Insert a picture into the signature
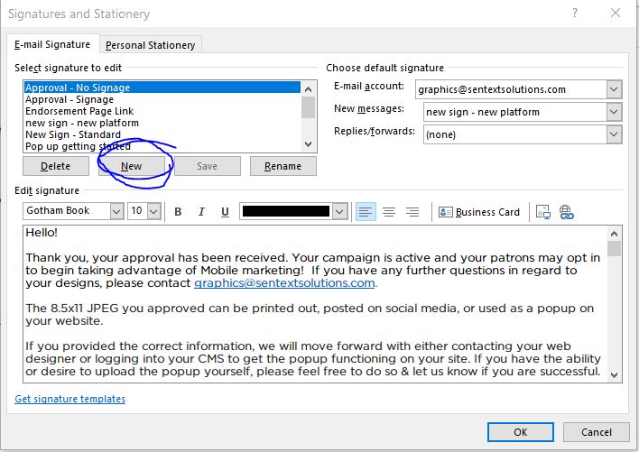Screen dimensions: 639x452 click(x=543, y=212)
